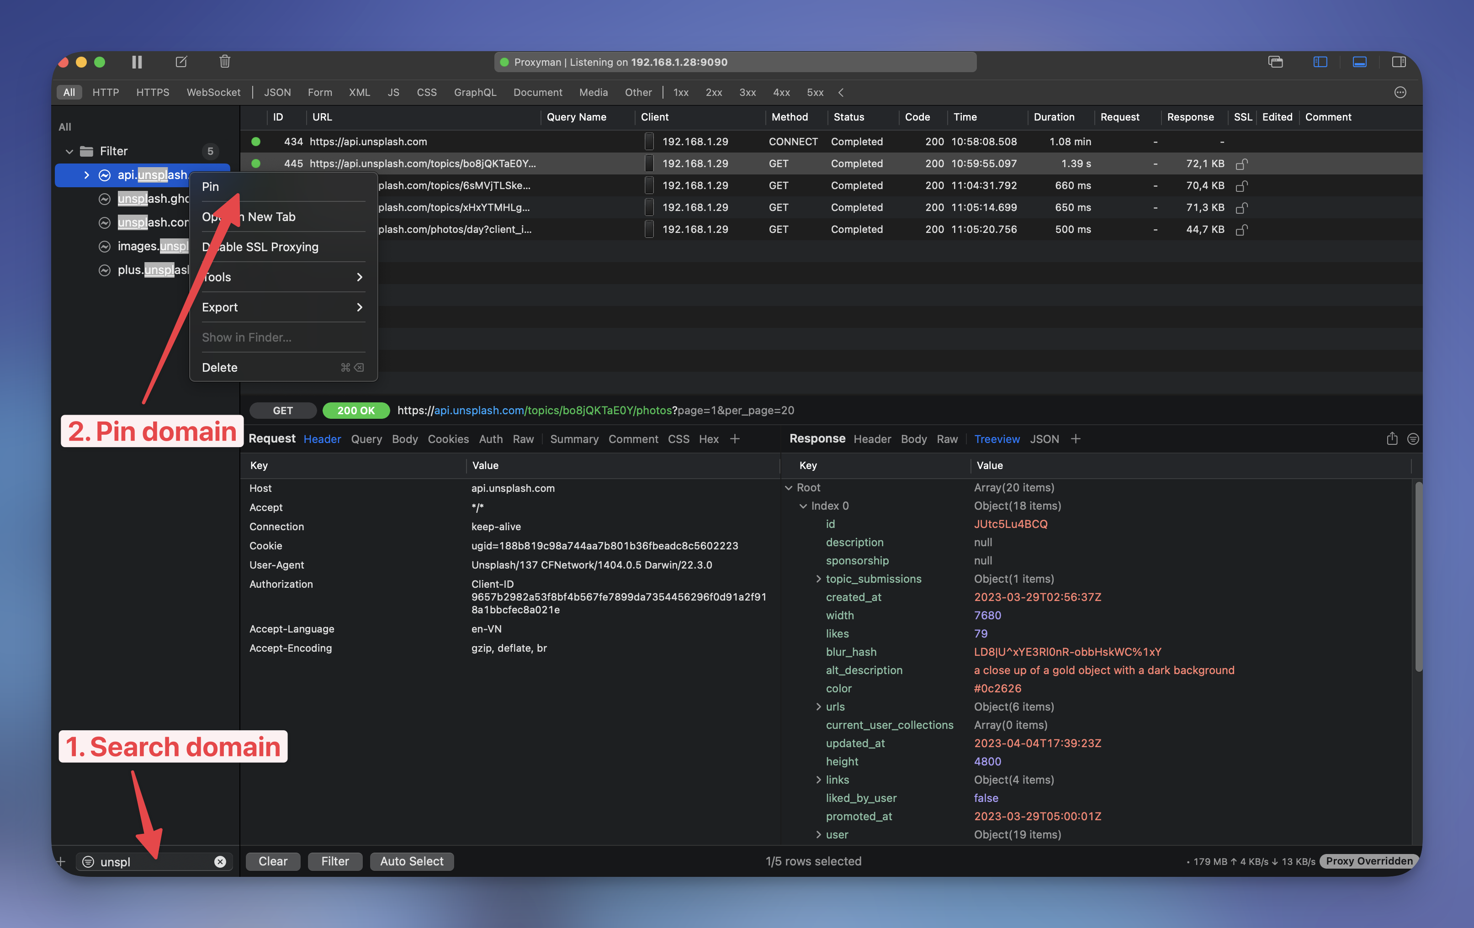
Task: Select the All filter toggle
Action: tap(69, 92)
